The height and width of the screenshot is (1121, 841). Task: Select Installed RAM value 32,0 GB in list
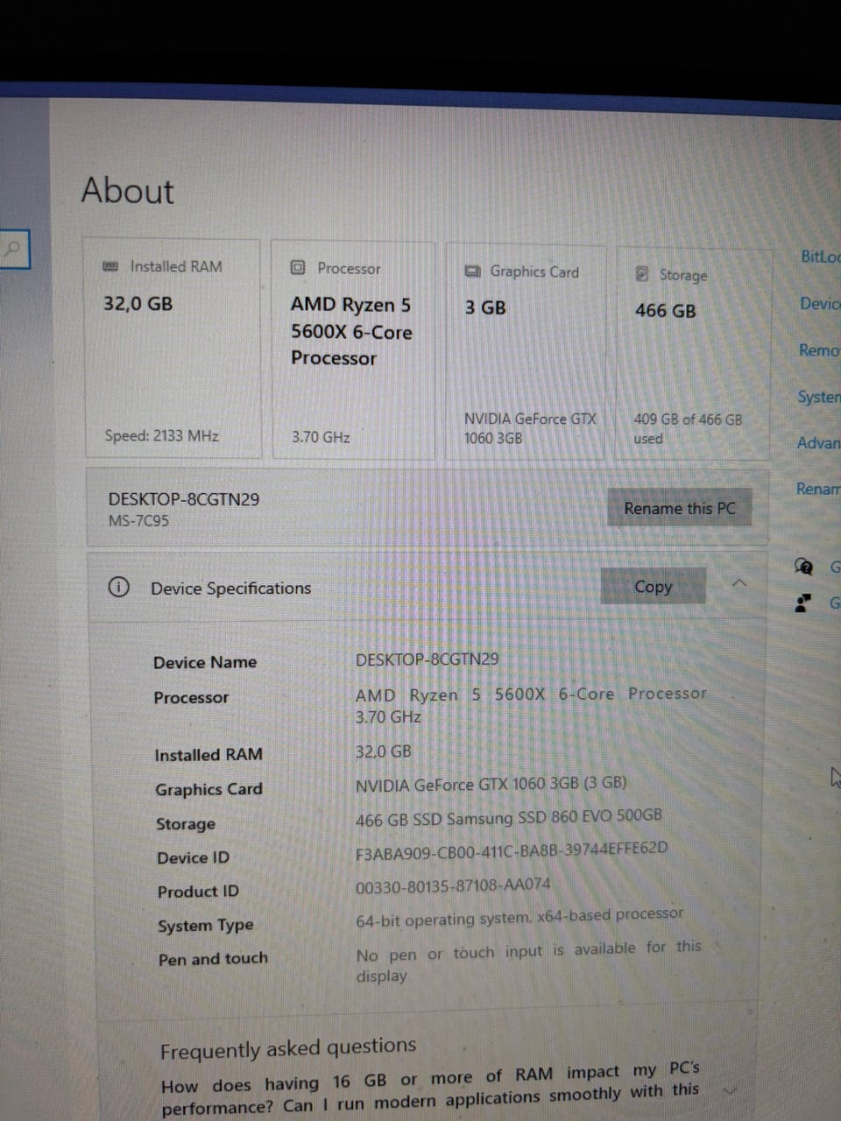point(383,751)
